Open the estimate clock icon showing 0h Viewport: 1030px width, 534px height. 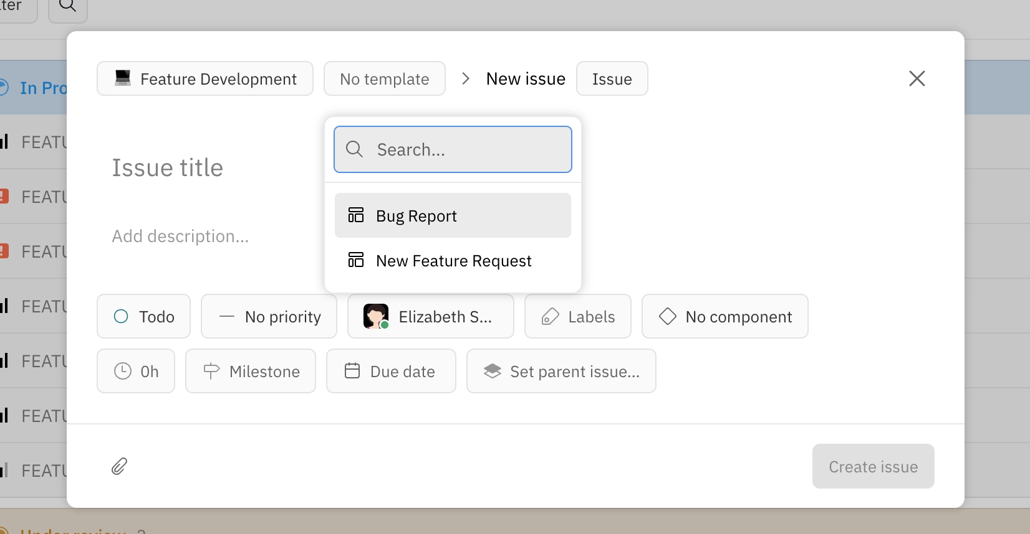[x=122, y=371]
